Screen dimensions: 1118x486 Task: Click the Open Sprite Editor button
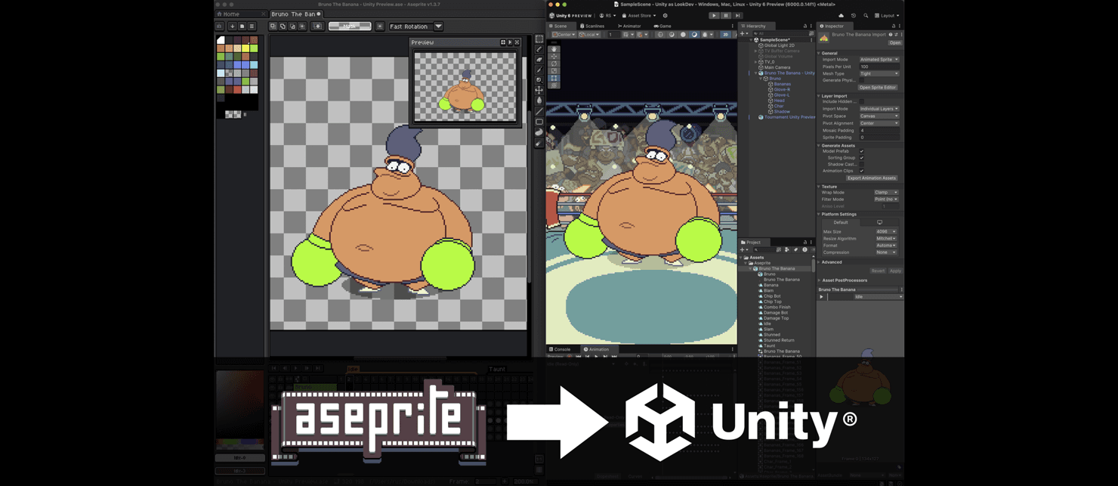point(878,87)
